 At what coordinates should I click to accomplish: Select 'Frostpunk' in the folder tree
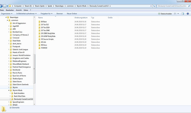(x=16, y=47)
